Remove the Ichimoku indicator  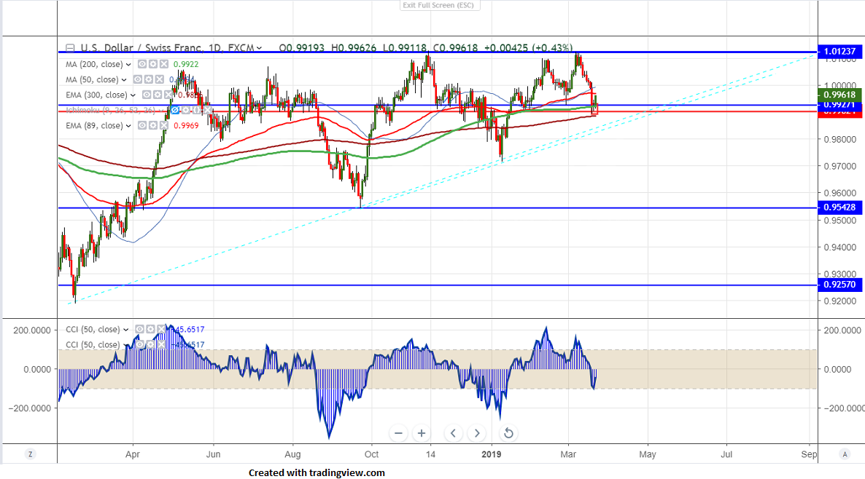tap(208, 110)
